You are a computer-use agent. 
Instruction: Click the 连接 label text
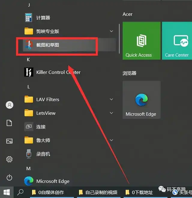(x=41, y=127)
